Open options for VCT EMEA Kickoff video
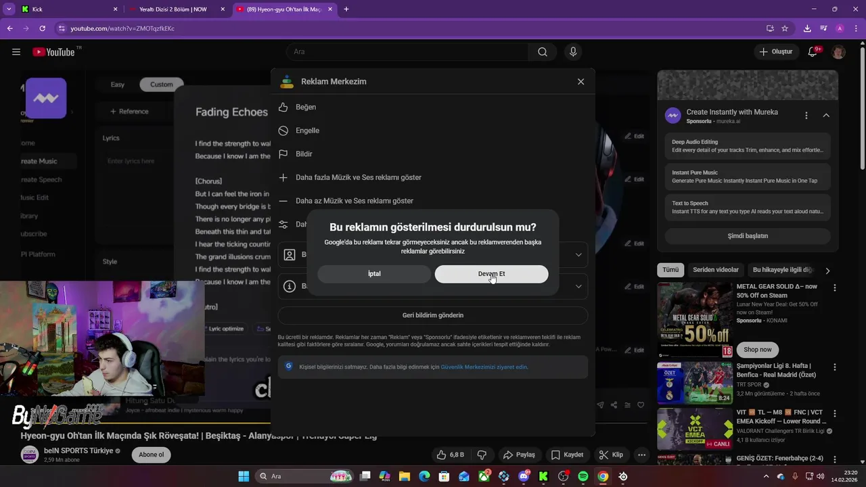 click(834, 413)
